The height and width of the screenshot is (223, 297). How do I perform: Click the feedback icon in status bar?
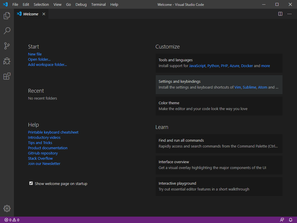click(x=282, y=220)
